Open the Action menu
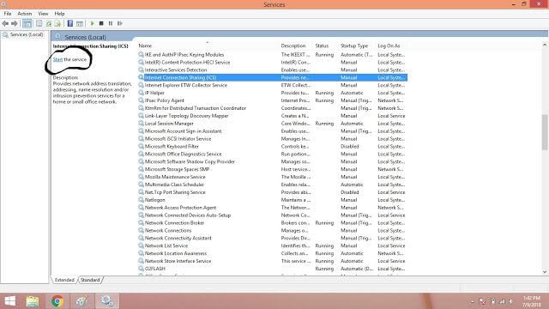549x309 pixels. click(25, 14)
